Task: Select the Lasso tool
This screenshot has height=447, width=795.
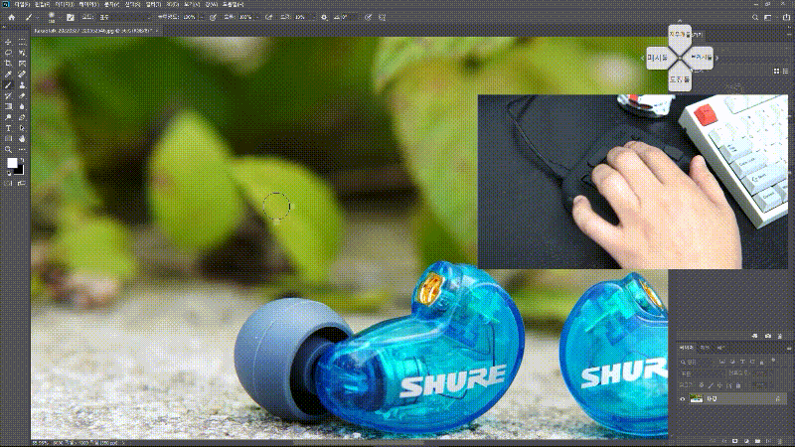Action: point(8,53)
